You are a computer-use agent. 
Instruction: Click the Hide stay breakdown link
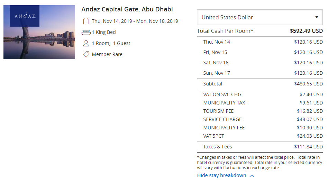[x=221, y=175]
